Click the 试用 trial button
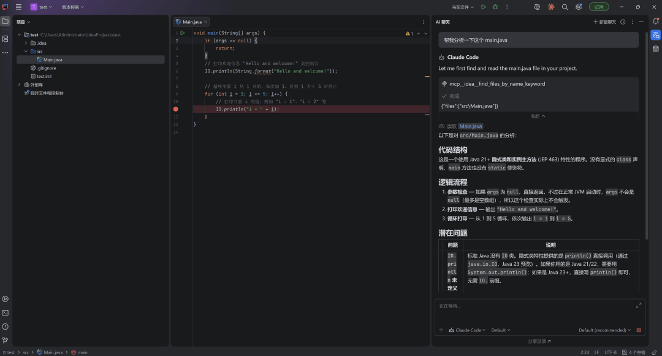Image resolution: width=662 pixels, height=356 pixels. [599, 7]
